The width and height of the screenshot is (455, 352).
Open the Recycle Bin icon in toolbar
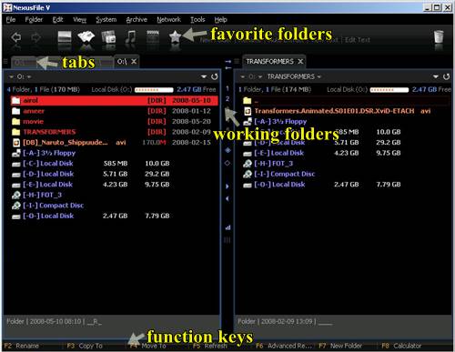(x=439, y=37)
